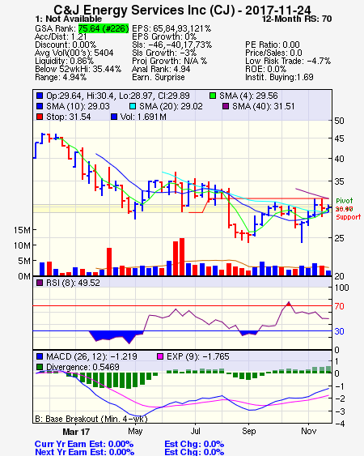Image resolution: width=364 pixels, height=456 pixels.
Task: Click the 'Stop: 31.54' legend text
Action: (69, 117)
